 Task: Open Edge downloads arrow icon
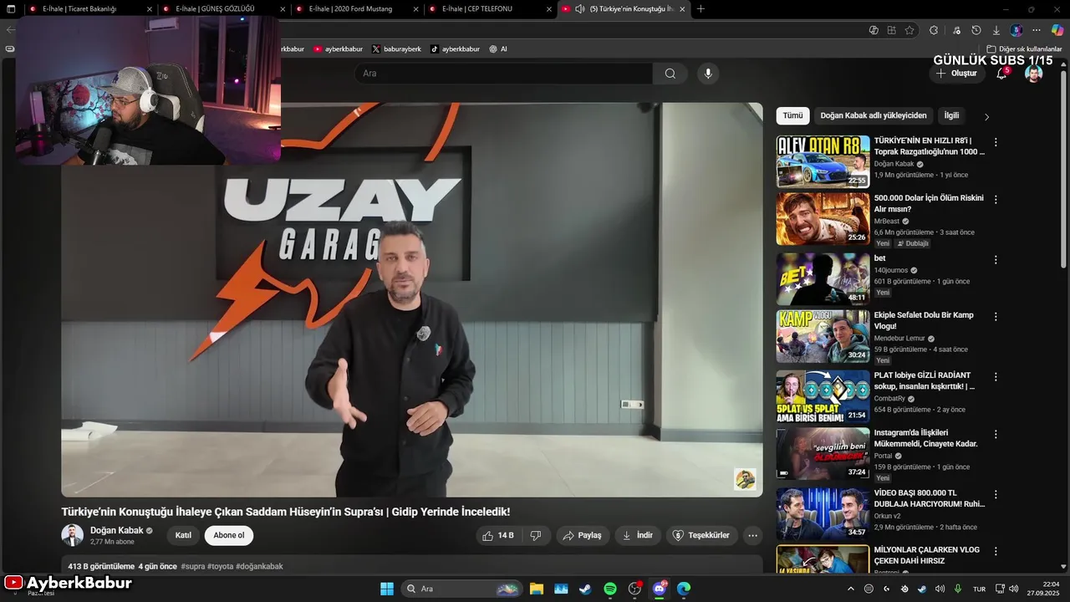click(996, 30)
